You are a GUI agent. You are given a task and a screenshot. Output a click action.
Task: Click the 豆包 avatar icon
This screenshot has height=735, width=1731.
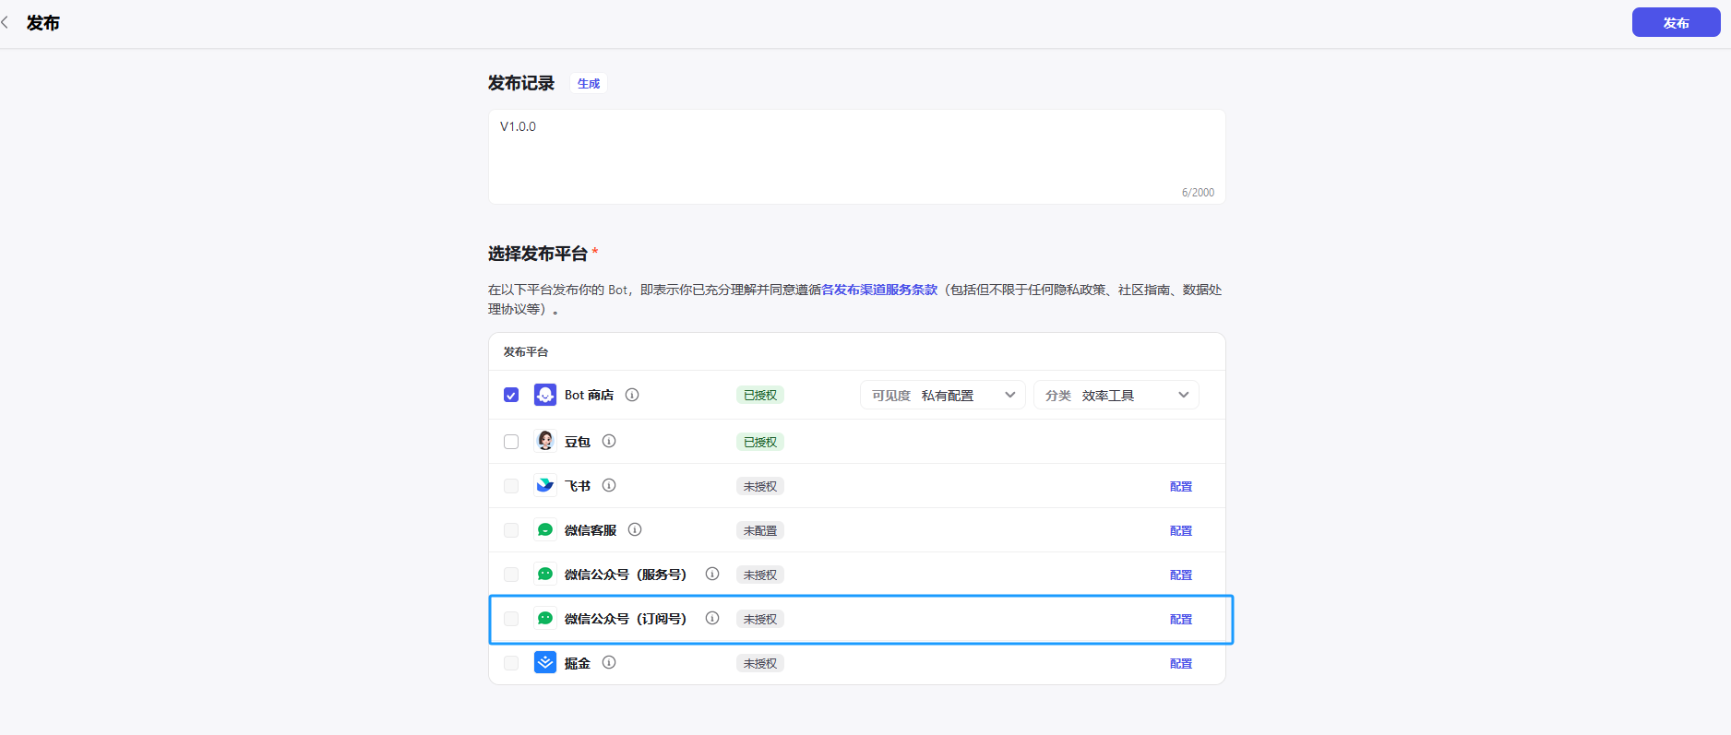coord(544,441)
